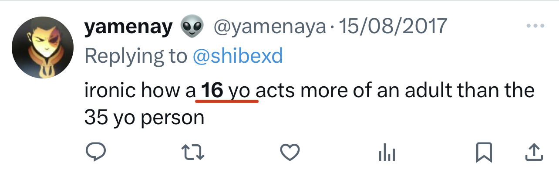The height and width of the screenshot is (180, 559).
Task: Bookmark this tweet
Action: click(485, 152)
